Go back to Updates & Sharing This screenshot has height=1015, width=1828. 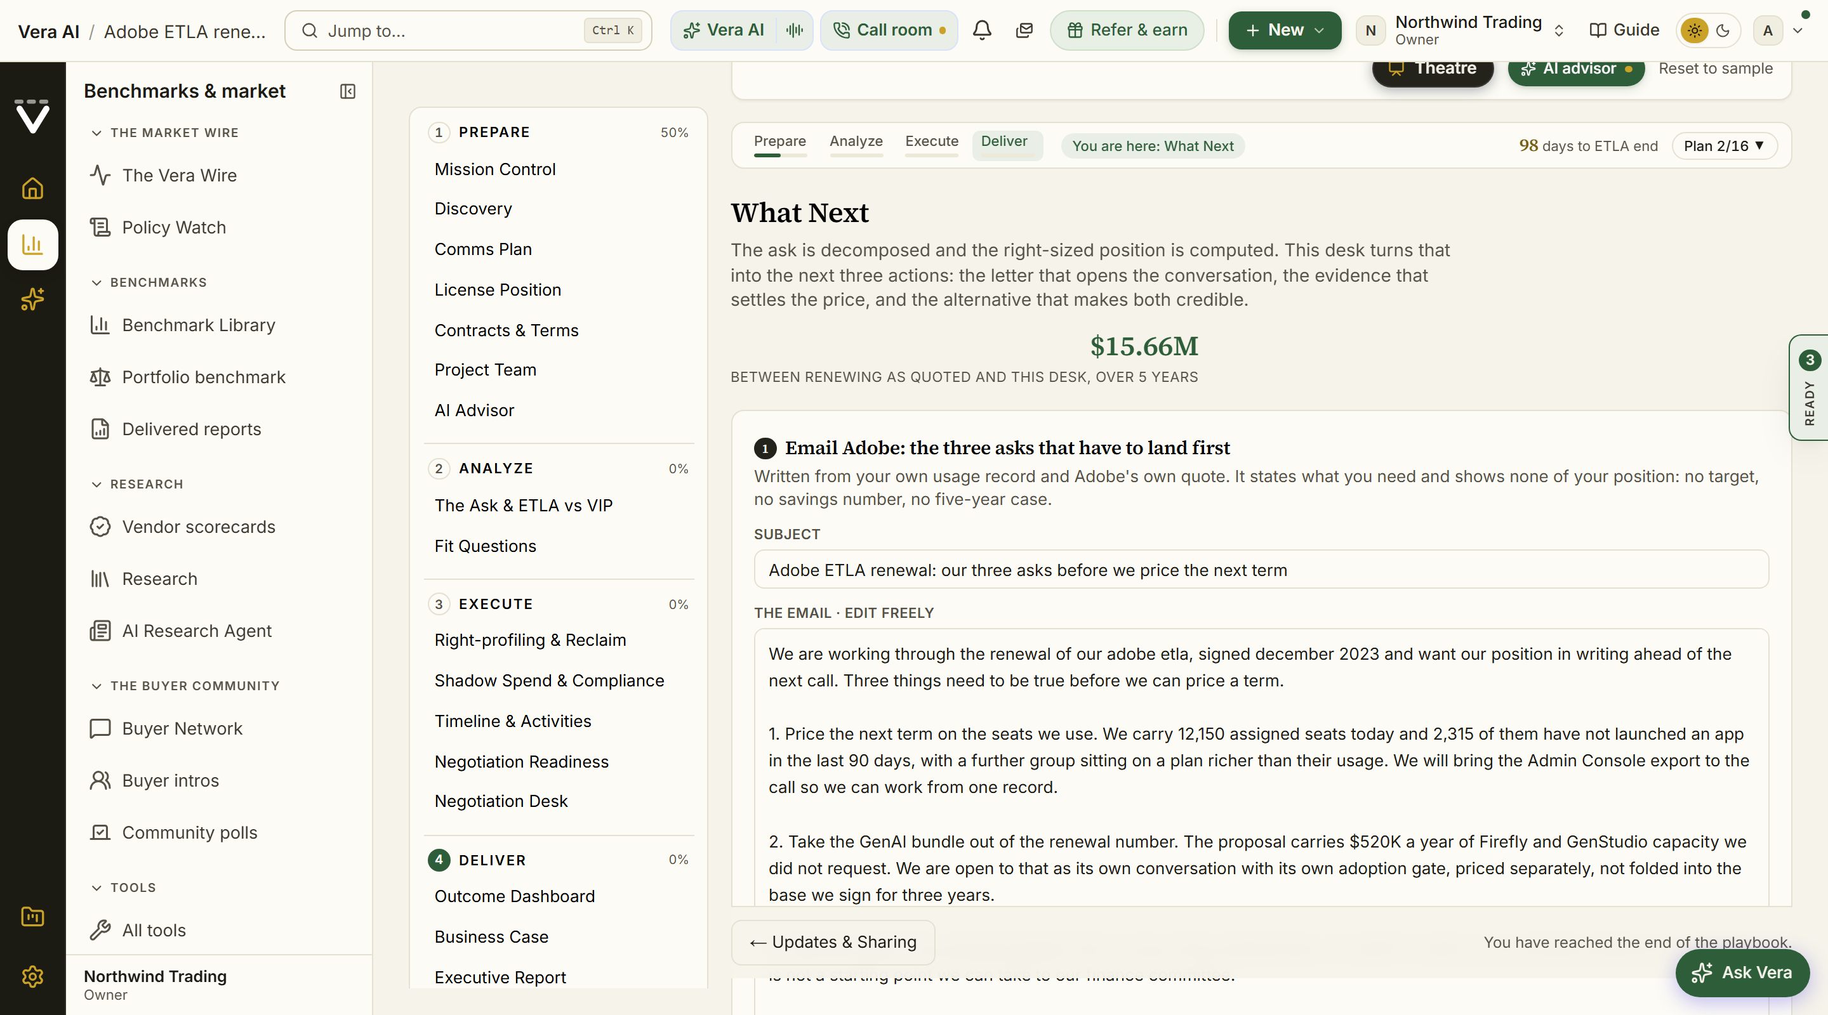pyautogui.click(x=833, y=942)
